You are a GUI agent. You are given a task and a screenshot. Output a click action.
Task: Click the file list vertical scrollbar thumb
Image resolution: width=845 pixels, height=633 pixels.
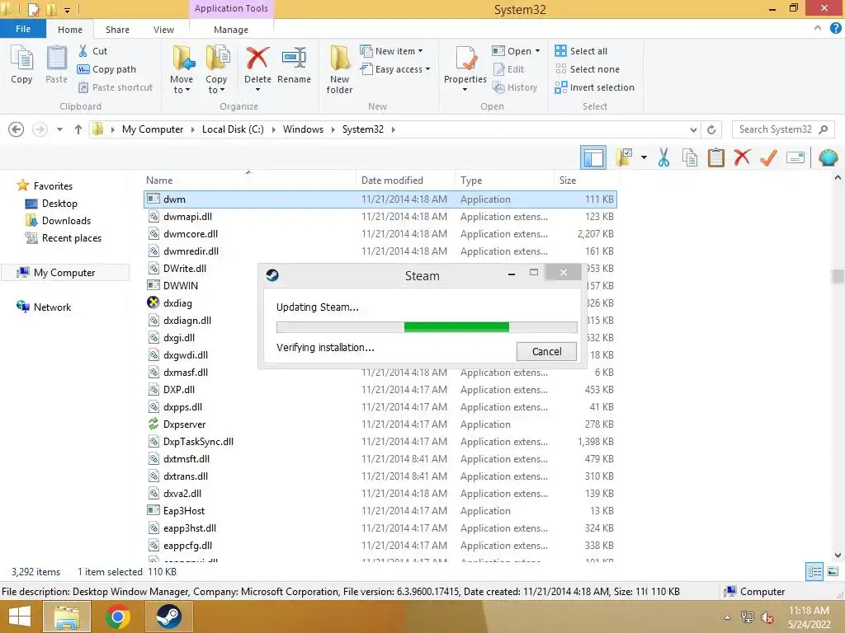click(838, 277)
